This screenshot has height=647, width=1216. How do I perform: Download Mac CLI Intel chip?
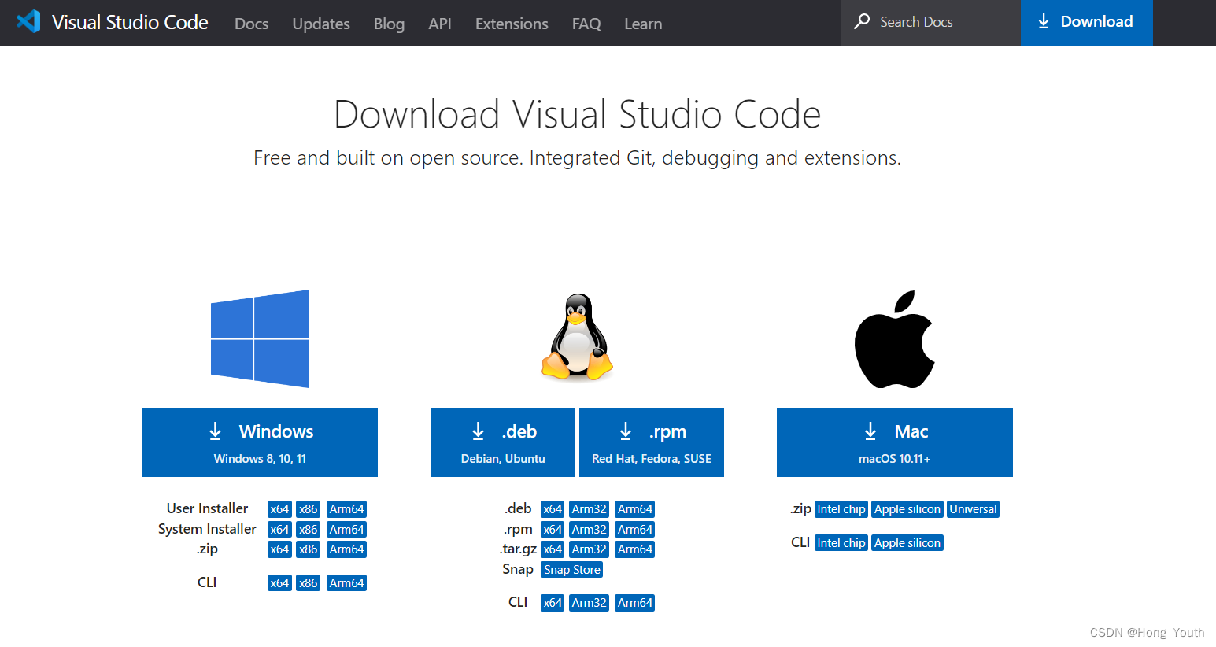(x=841, y=543)
